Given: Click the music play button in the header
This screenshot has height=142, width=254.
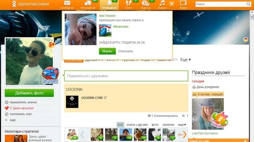Looking at the screenshot, I should (x=171, y=4).
